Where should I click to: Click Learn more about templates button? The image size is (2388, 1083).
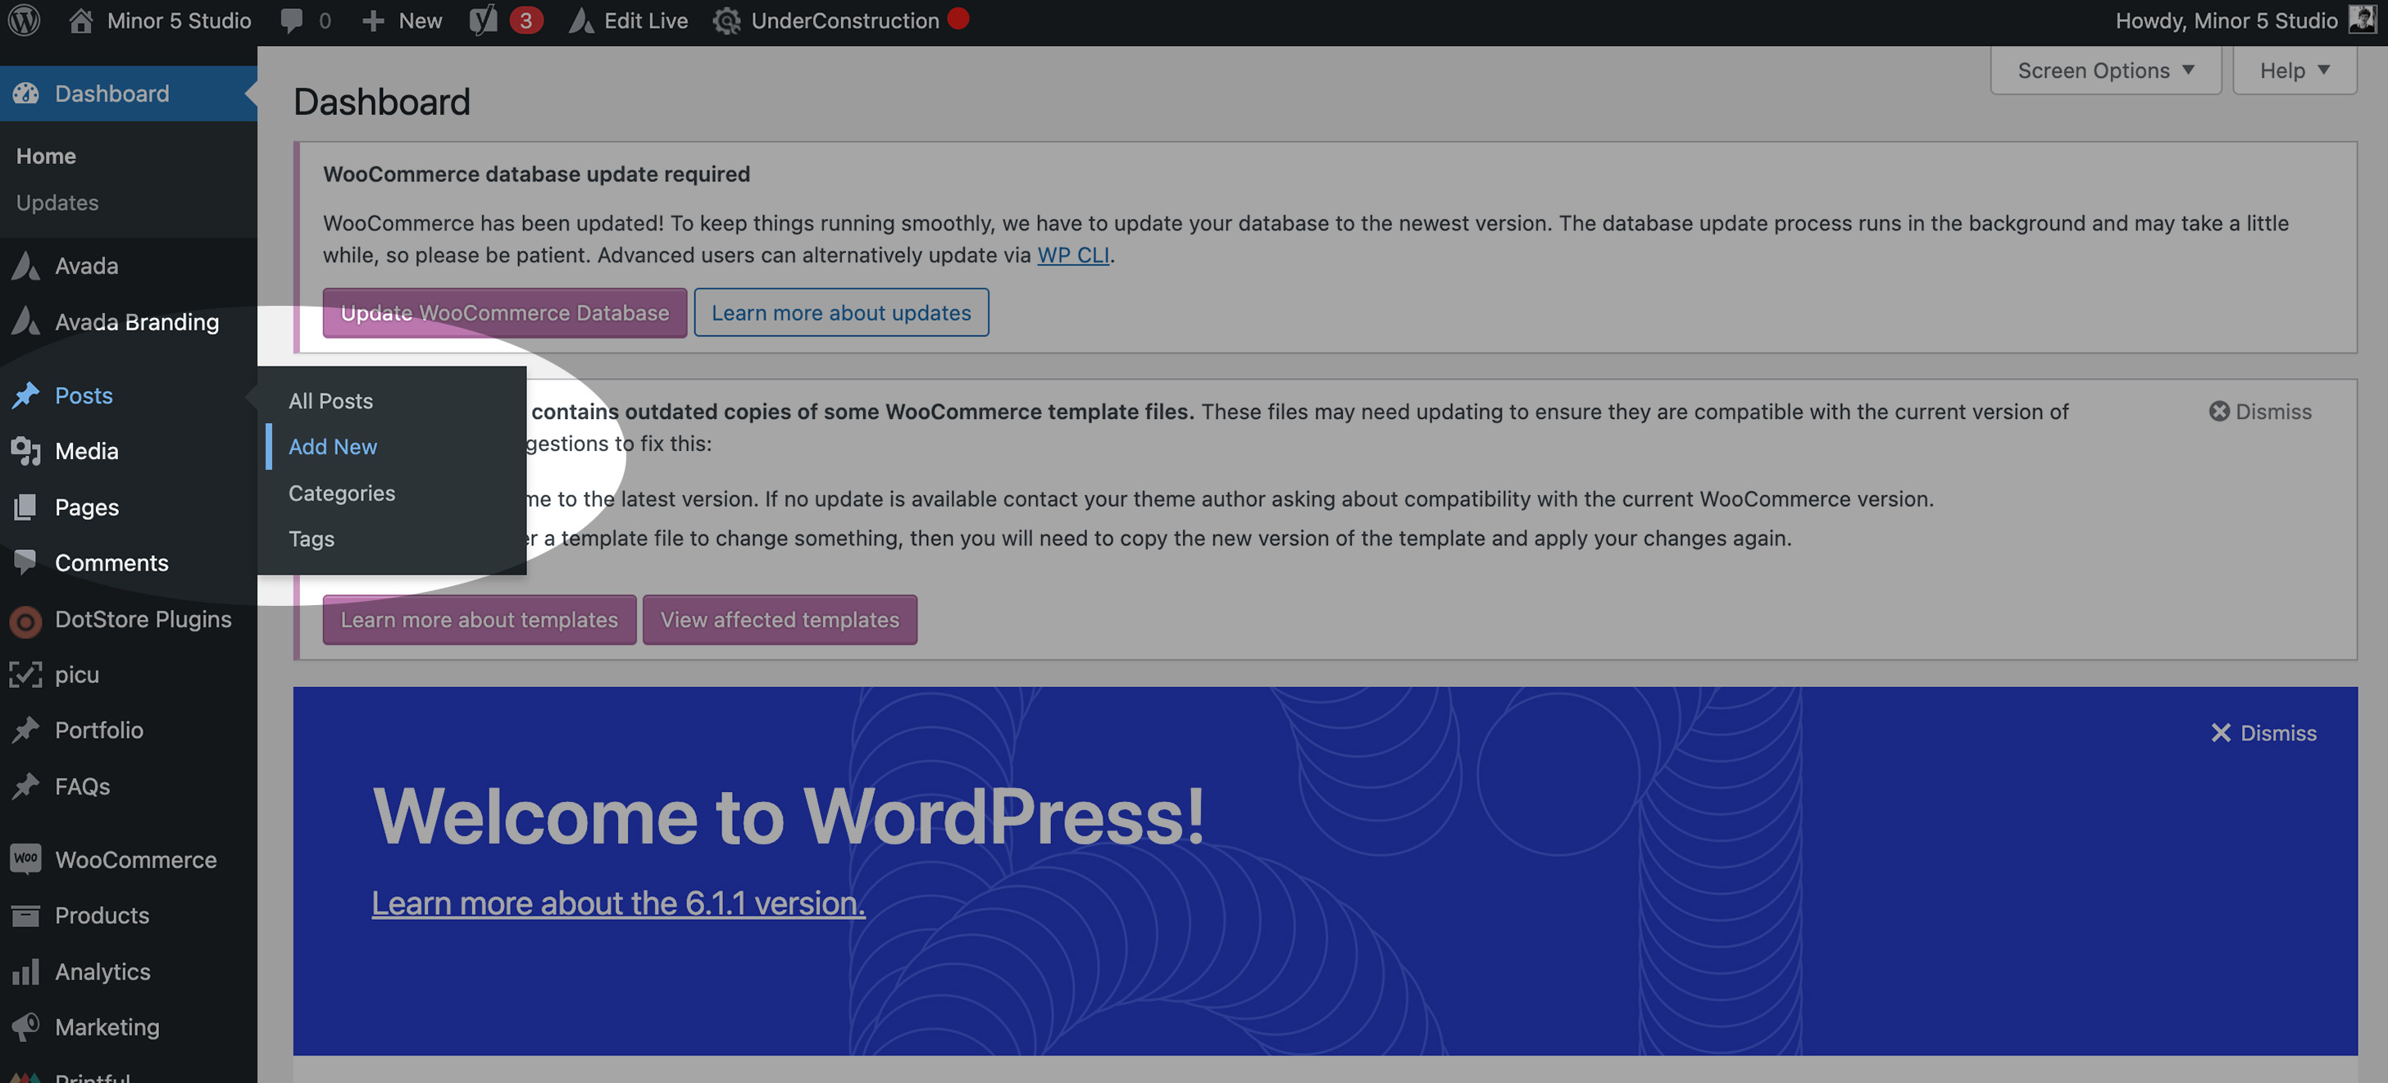480,620
